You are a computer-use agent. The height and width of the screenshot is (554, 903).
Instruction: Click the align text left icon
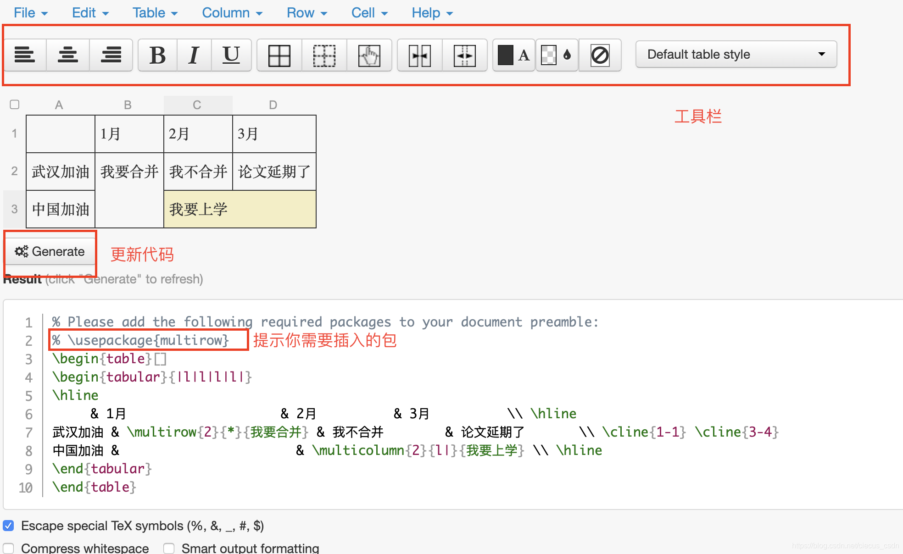pos(25,55)
